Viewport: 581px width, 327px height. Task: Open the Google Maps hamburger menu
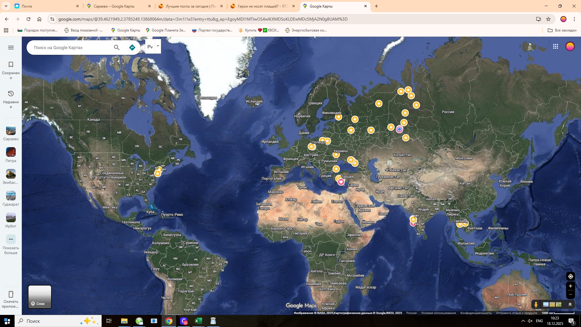coord(11,48)
